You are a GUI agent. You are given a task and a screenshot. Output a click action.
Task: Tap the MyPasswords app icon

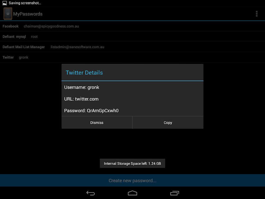click(8, 14)
